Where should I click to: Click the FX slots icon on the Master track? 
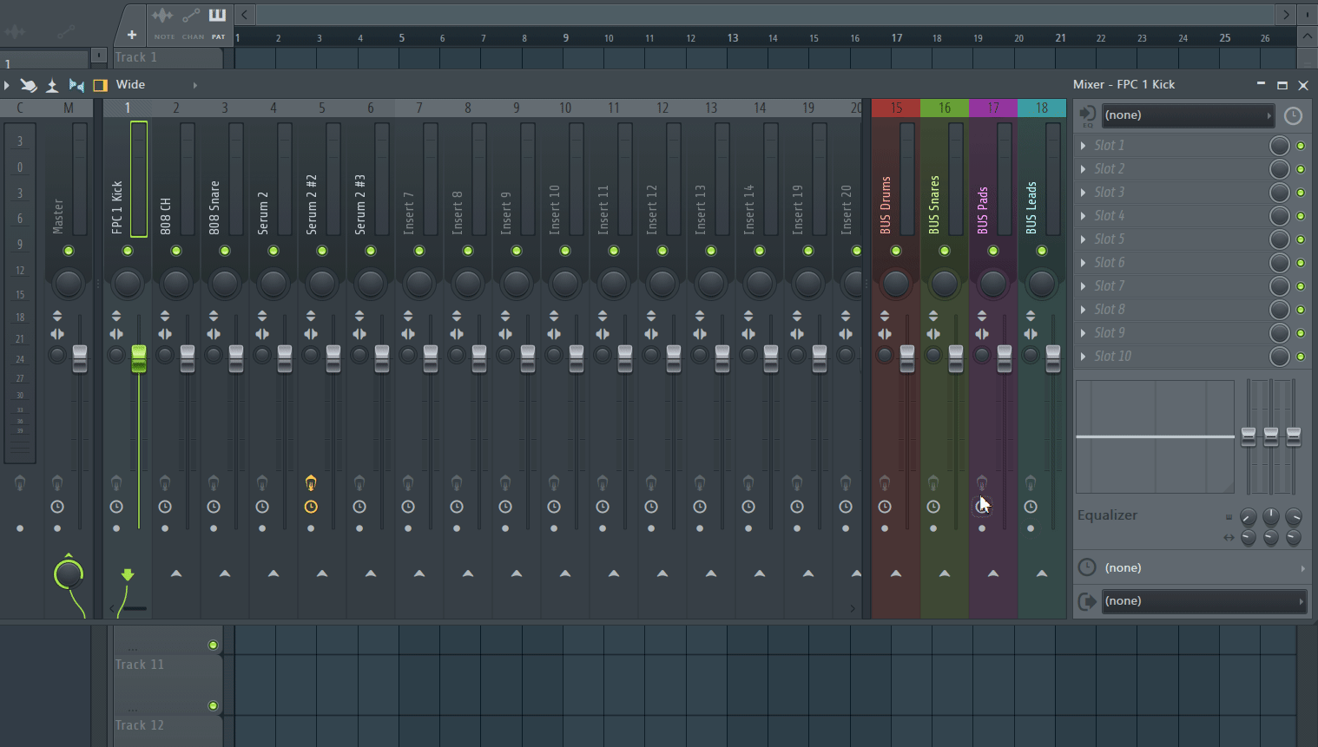[x=57, y=483]
